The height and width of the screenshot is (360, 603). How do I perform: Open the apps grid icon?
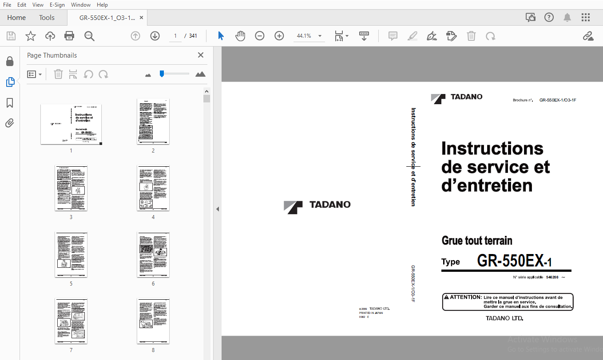tap(586, 17)
